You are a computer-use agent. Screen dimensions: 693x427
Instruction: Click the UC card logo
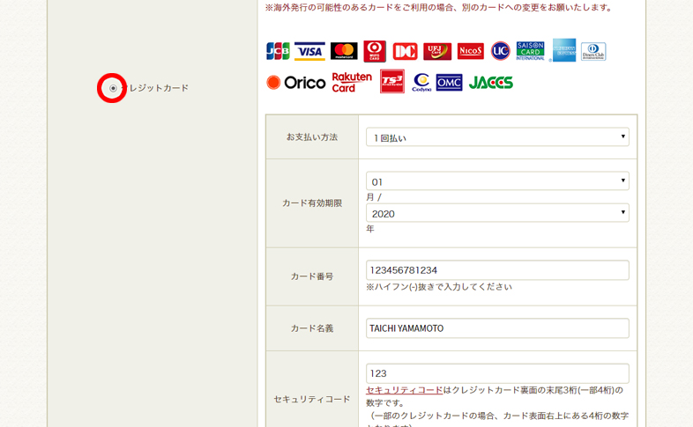pyautogui.click(x=500, y=51)
